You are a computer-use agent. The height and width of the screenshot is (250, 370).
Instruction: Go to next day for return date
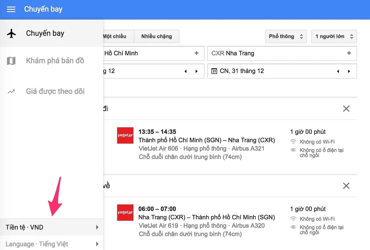click(349, 71)
